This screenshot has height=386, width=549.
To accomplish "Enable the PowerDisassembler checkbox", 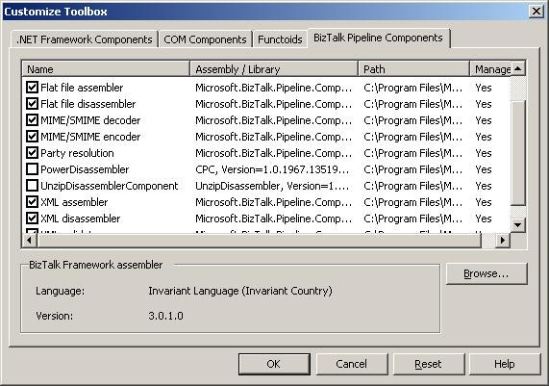I will click(x=33, y=169).
